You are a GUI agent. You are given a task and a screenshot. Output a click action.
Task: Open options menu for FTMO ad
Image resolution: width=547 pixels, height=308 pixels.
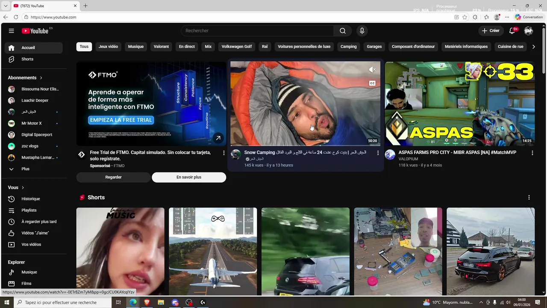pos(224,153)
